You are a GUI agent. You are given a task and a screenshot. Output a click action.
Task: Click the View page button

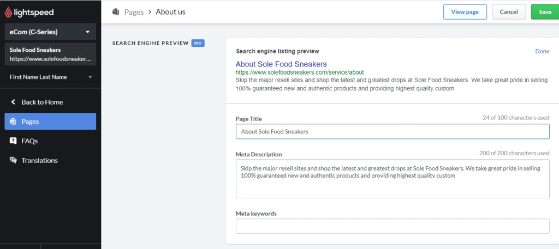click(x=465, y=12)
